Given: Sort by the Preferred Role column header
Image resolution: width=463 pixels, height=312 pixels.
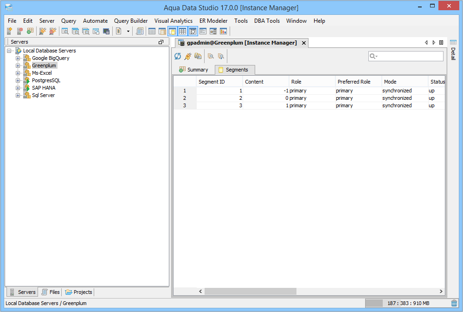Looking at the screenshot, I should 358,82.
